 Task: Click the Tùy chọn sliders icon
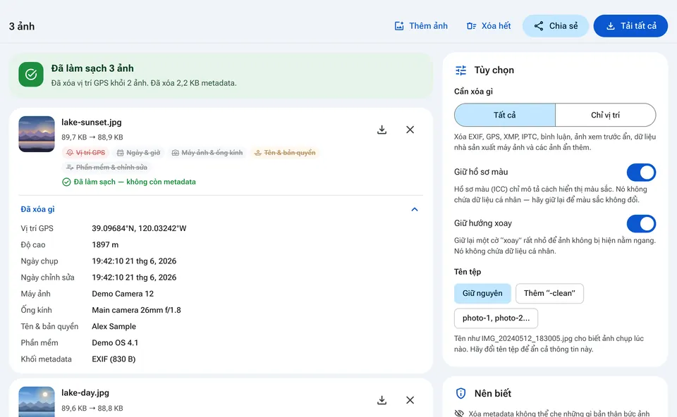tap(461, 70)
